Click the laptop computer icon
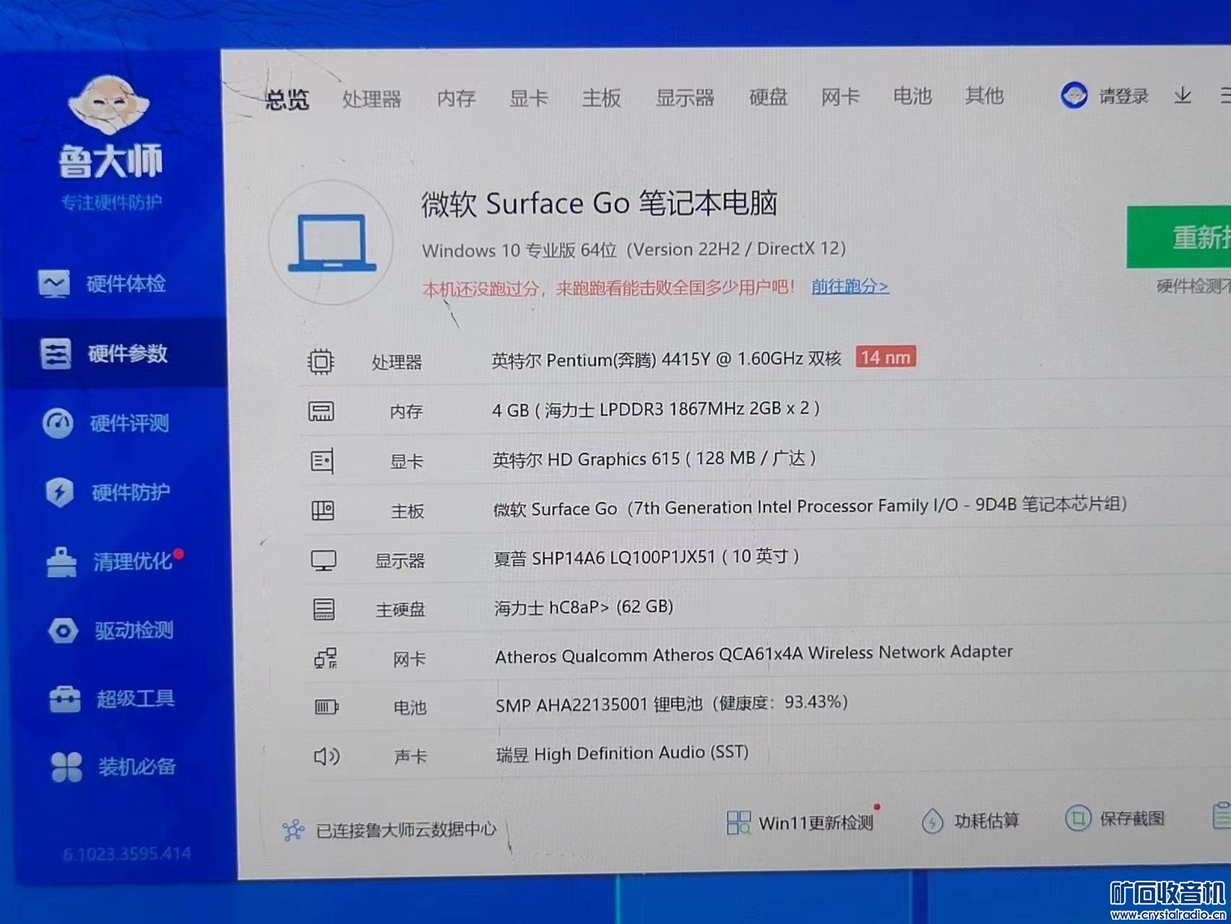 coord(331,243)
